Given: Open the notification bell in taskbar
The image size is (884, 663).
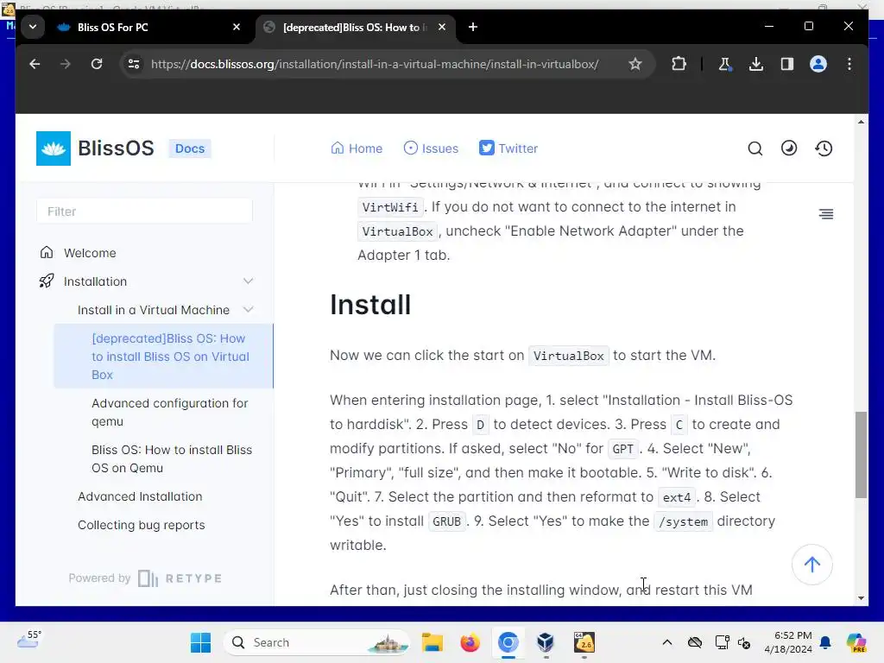Looking at the screenshot, I should (825, 642).
